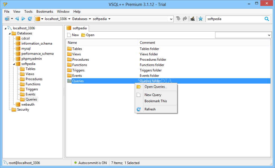Viewport: 275px width, 168px height.
Task: Open the Help menu
Action: [77, 12]
